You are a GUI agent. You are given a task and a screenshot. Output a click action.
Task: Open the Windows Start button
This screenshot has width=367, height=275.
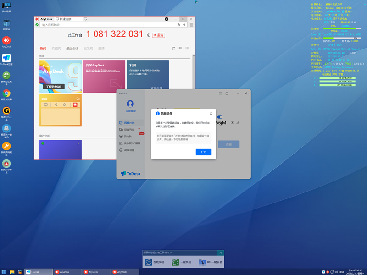pyautogui.click(x=4, y=272)
